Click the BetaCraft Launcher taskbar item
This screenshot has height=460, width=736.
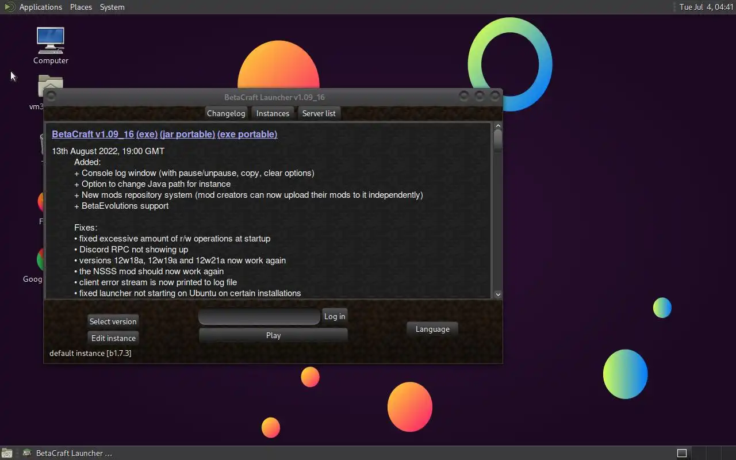coord(68,453)
